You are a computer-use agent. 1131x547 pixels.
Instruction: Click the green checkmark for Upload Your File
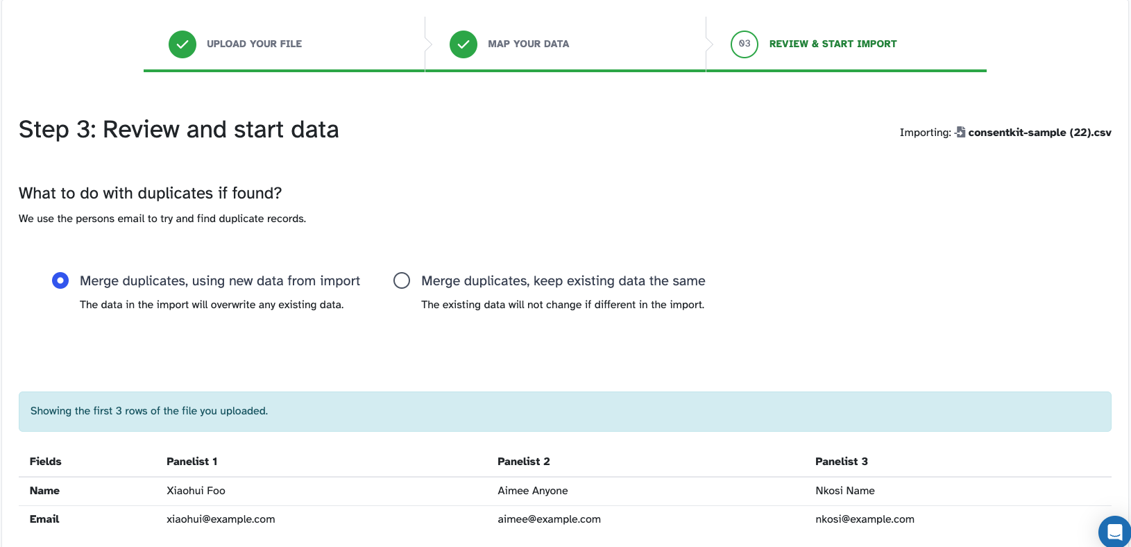click(182, 44)
